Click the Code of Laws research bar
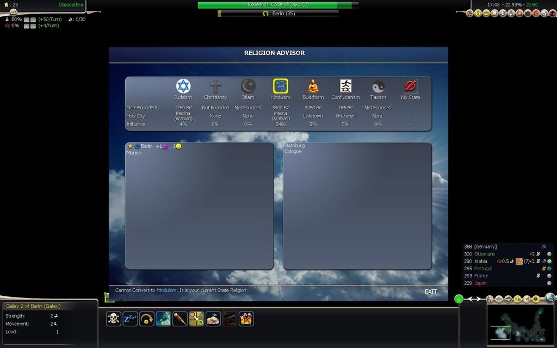 coord(278,5)
